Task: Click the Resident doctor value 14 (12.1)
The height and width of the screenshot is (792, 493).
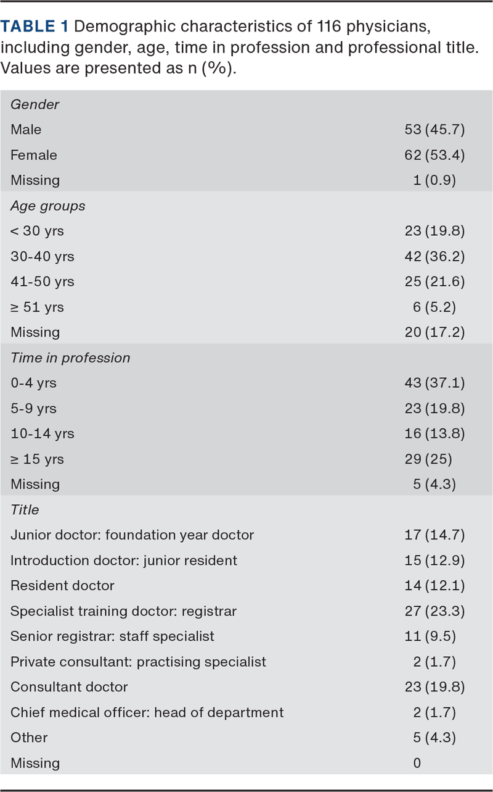Action: [x=434, y=585]
